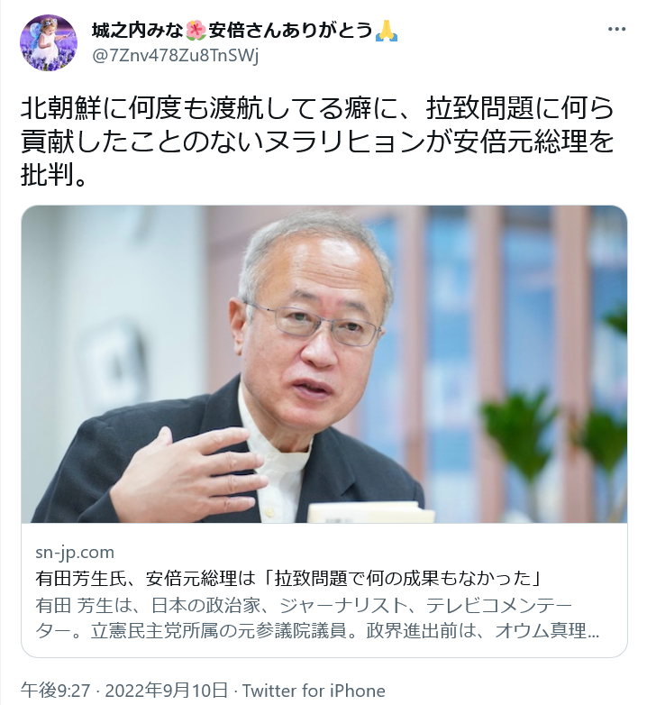Open the article preview photo of man
The image size is (647, 705).
pos(323,364)
